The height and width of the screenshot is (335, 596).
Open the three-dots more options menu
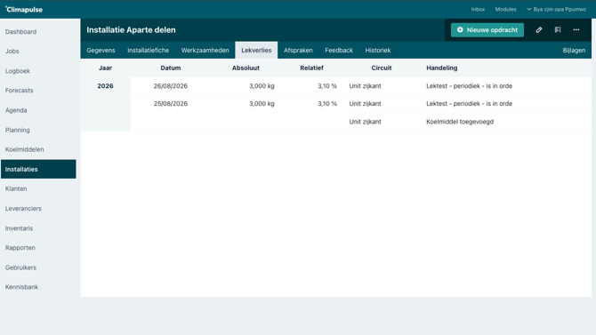(x=576, y=29)
